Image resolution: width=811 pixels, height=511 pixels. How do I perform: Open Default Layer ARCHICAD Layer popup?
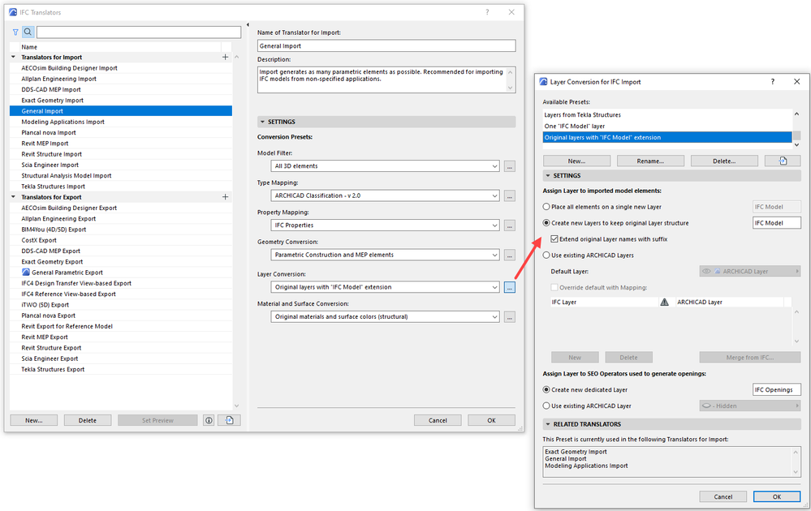(x=750, y=271)
